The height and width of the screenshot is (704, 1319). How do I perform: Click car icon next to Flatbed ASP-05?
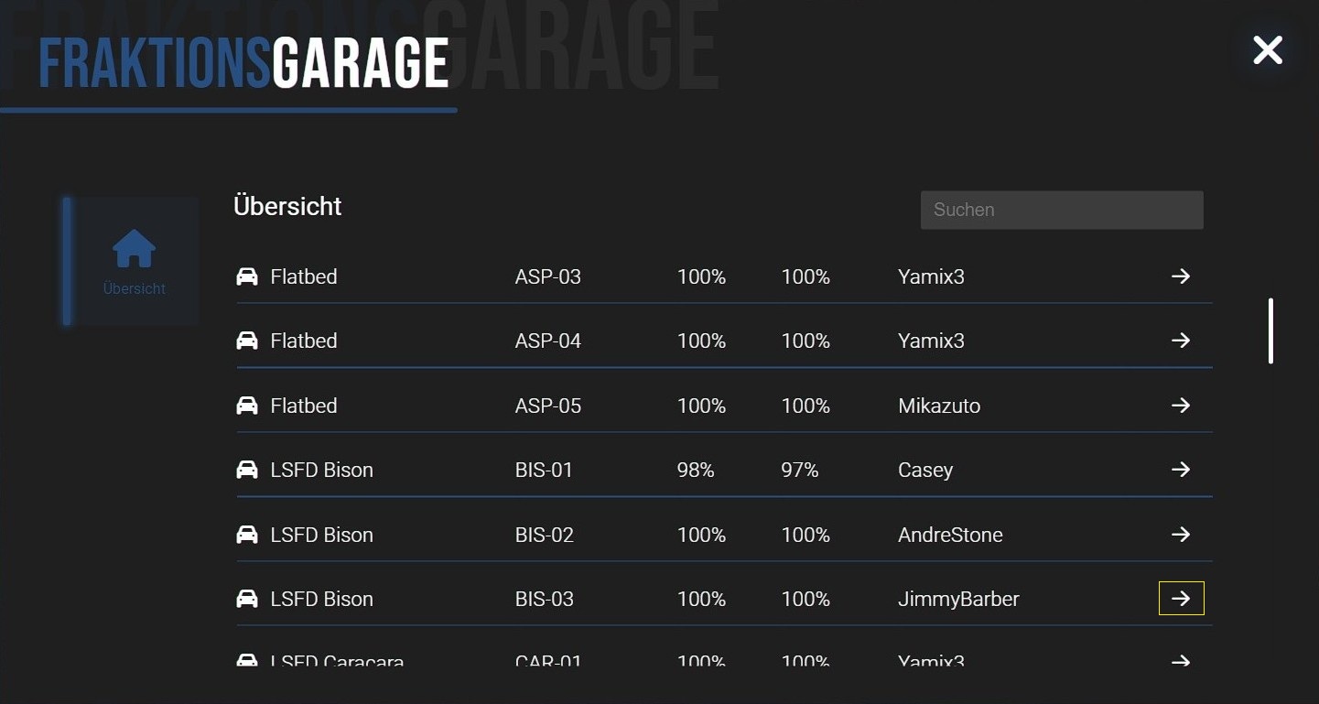(x=247, y=405)
